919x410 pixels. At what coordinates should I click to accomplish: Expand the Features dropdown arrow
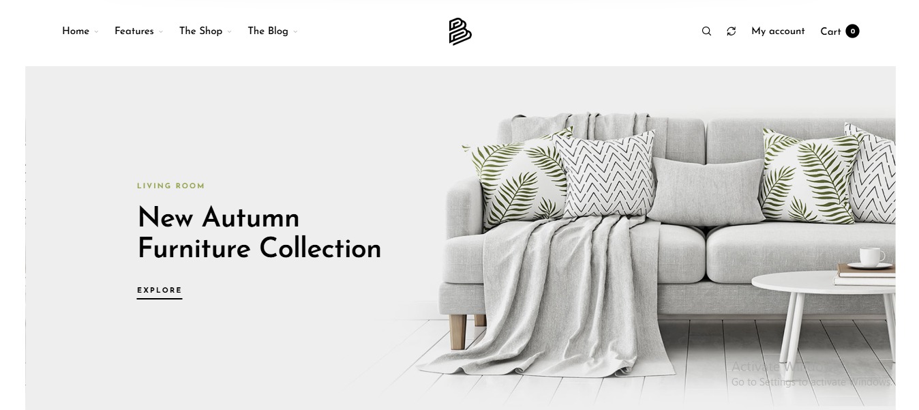pos(161,32)
